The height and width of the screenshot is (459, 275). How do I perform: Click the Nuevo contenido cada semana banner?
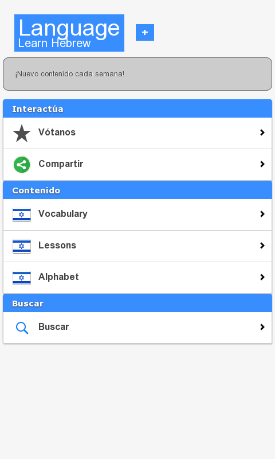pyautogui.click(x=137, y=74)
